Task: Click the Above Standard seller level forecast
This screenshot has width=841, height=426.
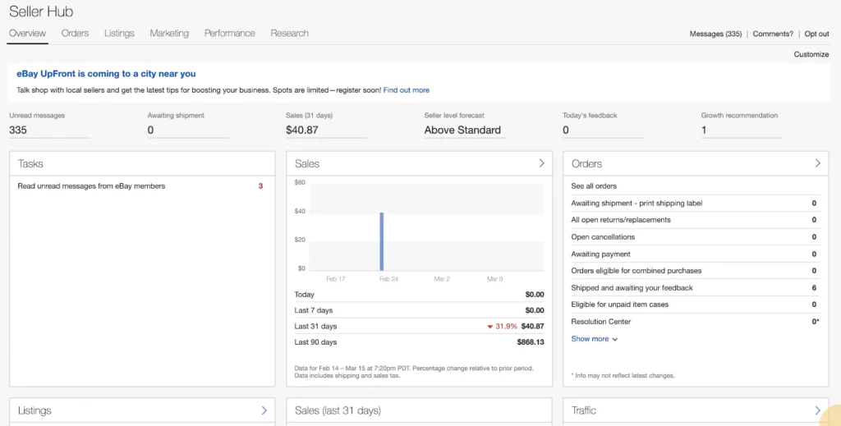Action: coord(462,131)
